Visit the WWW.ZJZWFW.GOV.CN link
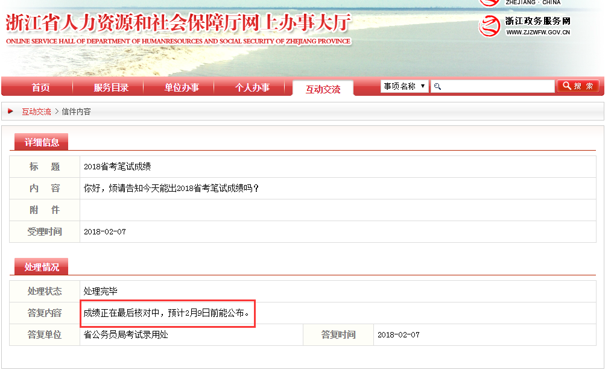 538,33
